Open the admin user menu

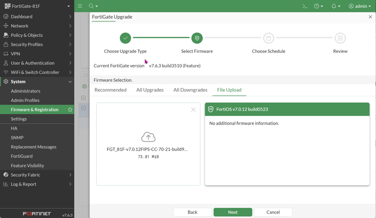(x=360, y=6)
